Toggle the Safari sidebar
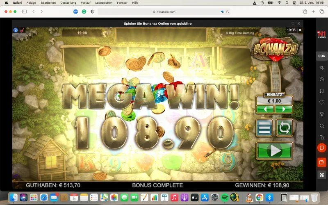The width and height of the screenshot is (328, 205). (25, 12)
